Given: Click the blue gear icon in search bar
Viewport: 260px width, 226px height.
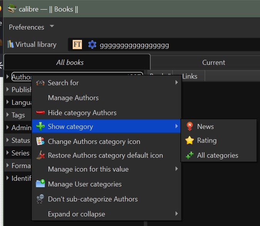Looking at the screenshot, I should click(92, 45).
